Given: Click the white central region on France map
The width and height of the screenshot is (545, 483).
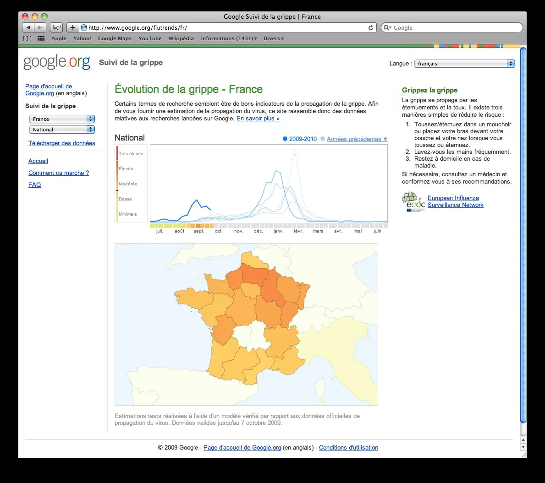Looking at the screenshot, I should [x=253, y=335].
